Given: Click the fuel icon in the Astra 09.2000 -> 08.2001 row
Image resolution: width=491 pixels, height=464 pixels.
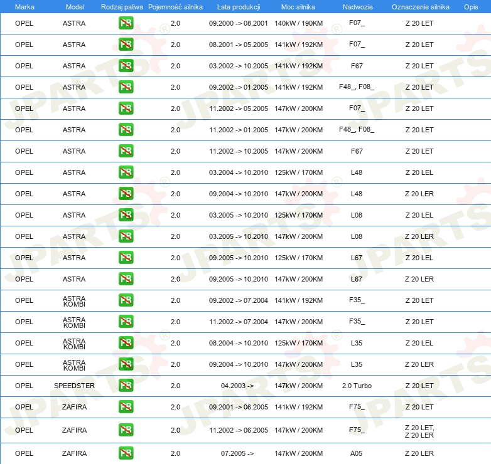Looking at the screenshot, I should pos(126,23).
